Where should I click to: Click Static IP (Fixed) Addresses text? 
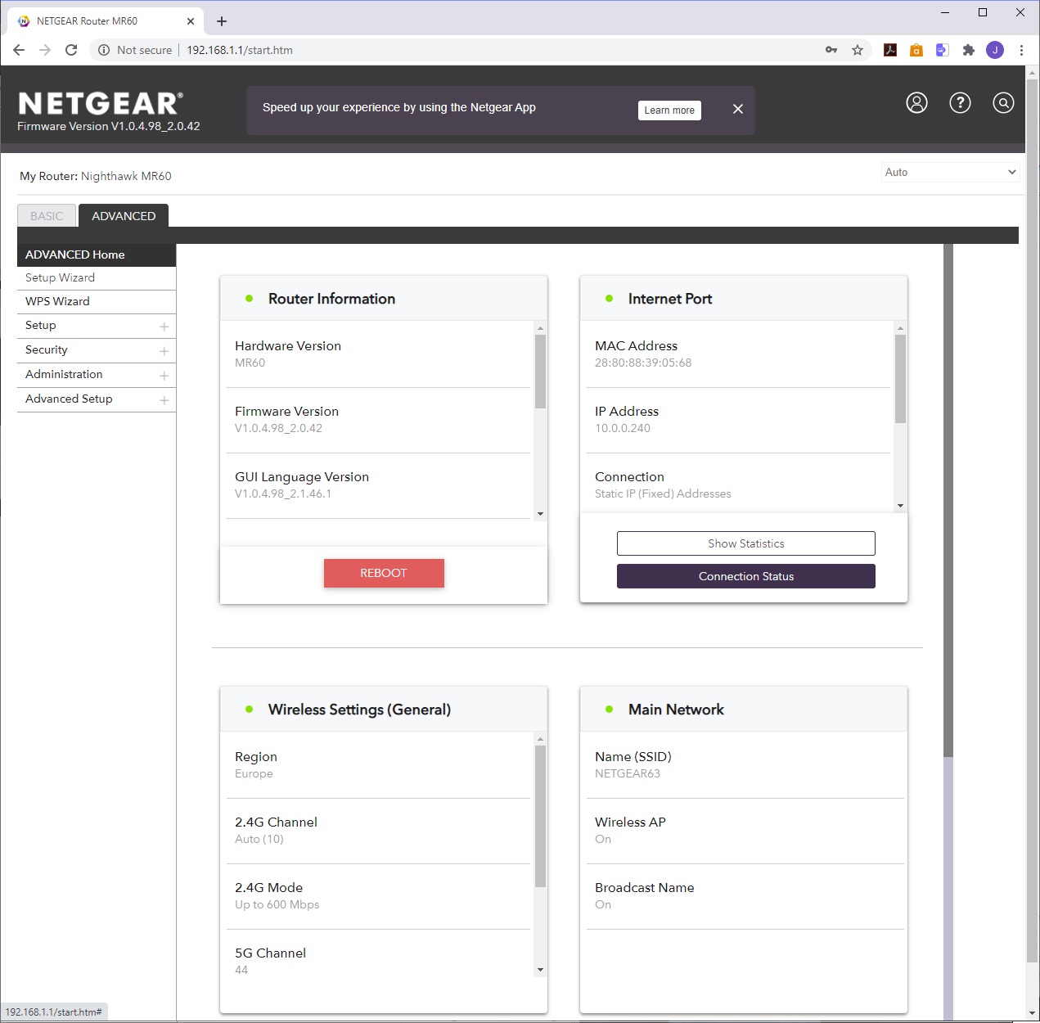663,493
